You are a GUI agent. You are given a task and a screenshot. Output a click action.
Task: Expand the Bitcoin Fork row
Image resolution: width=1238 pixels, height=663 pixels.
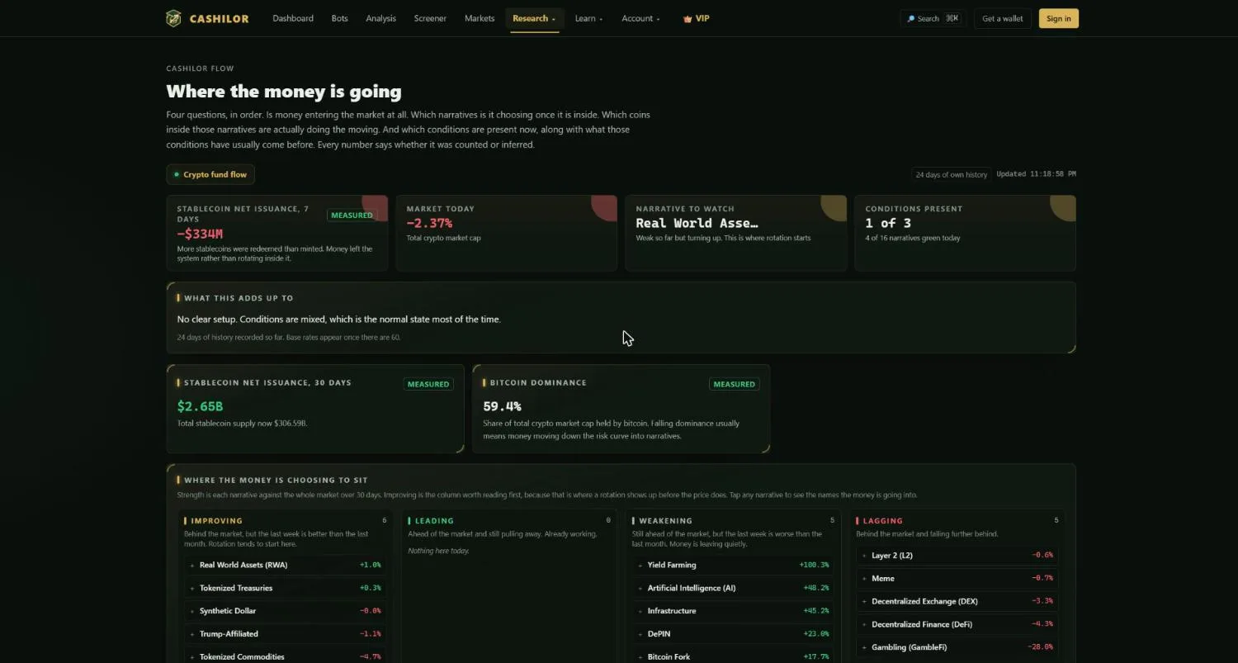coord(733,657)
